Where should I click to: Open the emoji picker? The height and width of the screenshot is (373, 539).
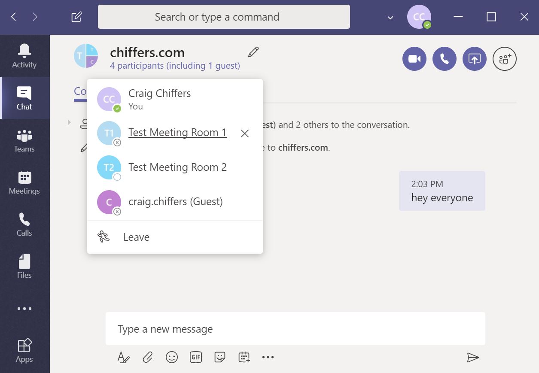(x=172, y=357)
